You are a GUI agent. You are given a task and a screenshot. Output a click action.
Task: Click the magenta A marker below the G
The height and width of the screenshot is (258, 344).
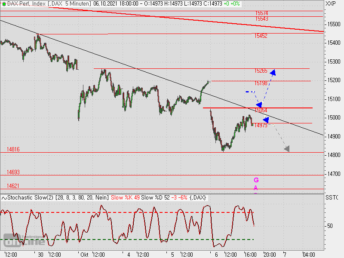pyautogui.click(x=256, y=187)
